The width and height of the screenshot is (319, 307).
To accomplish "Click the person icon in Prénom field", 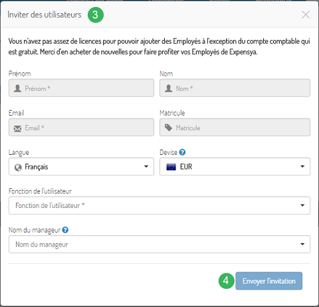I will click(x=17, y=88).
